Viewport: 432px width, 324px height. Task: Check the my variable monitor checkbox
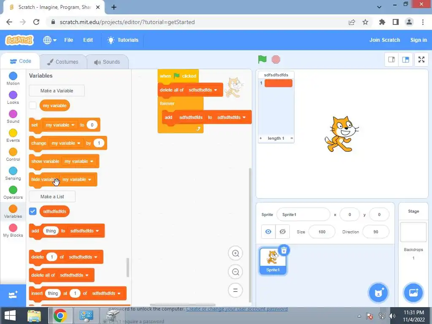tap(32, 105)
